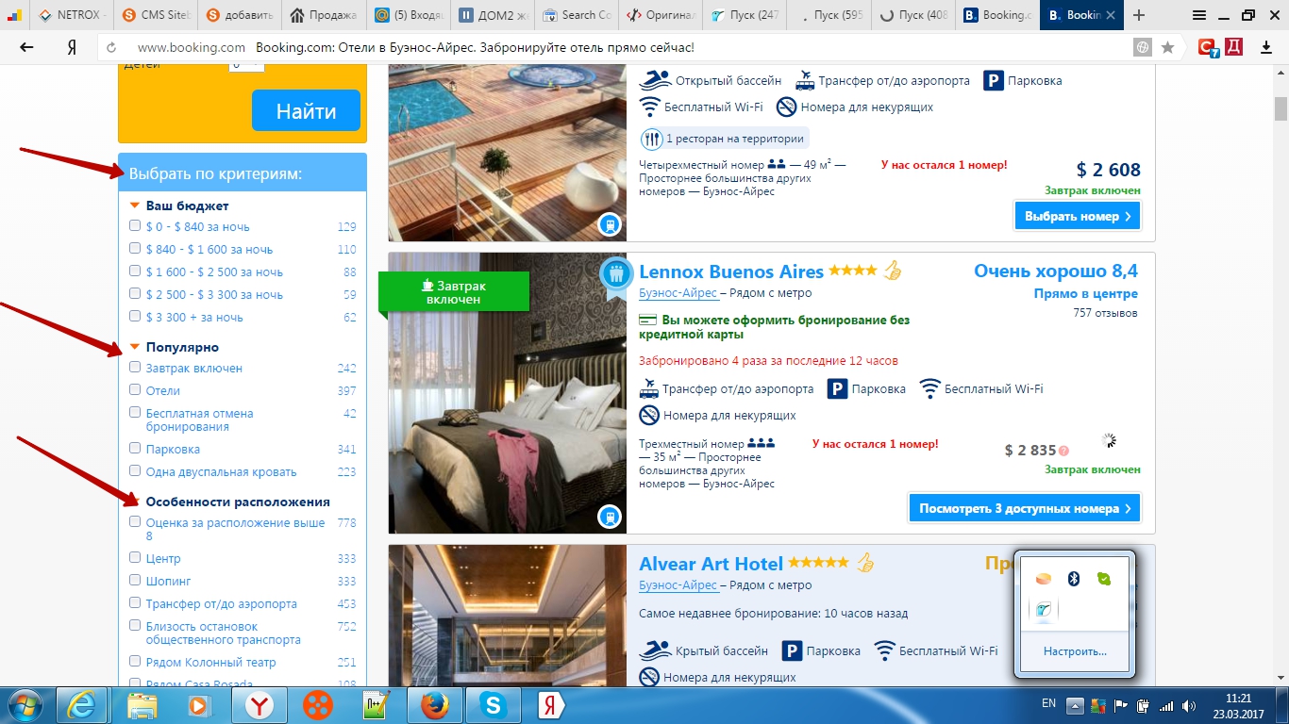Click the bookmark star icon in address bar
Screen dimensions: 1289x724
point(1167,47)
